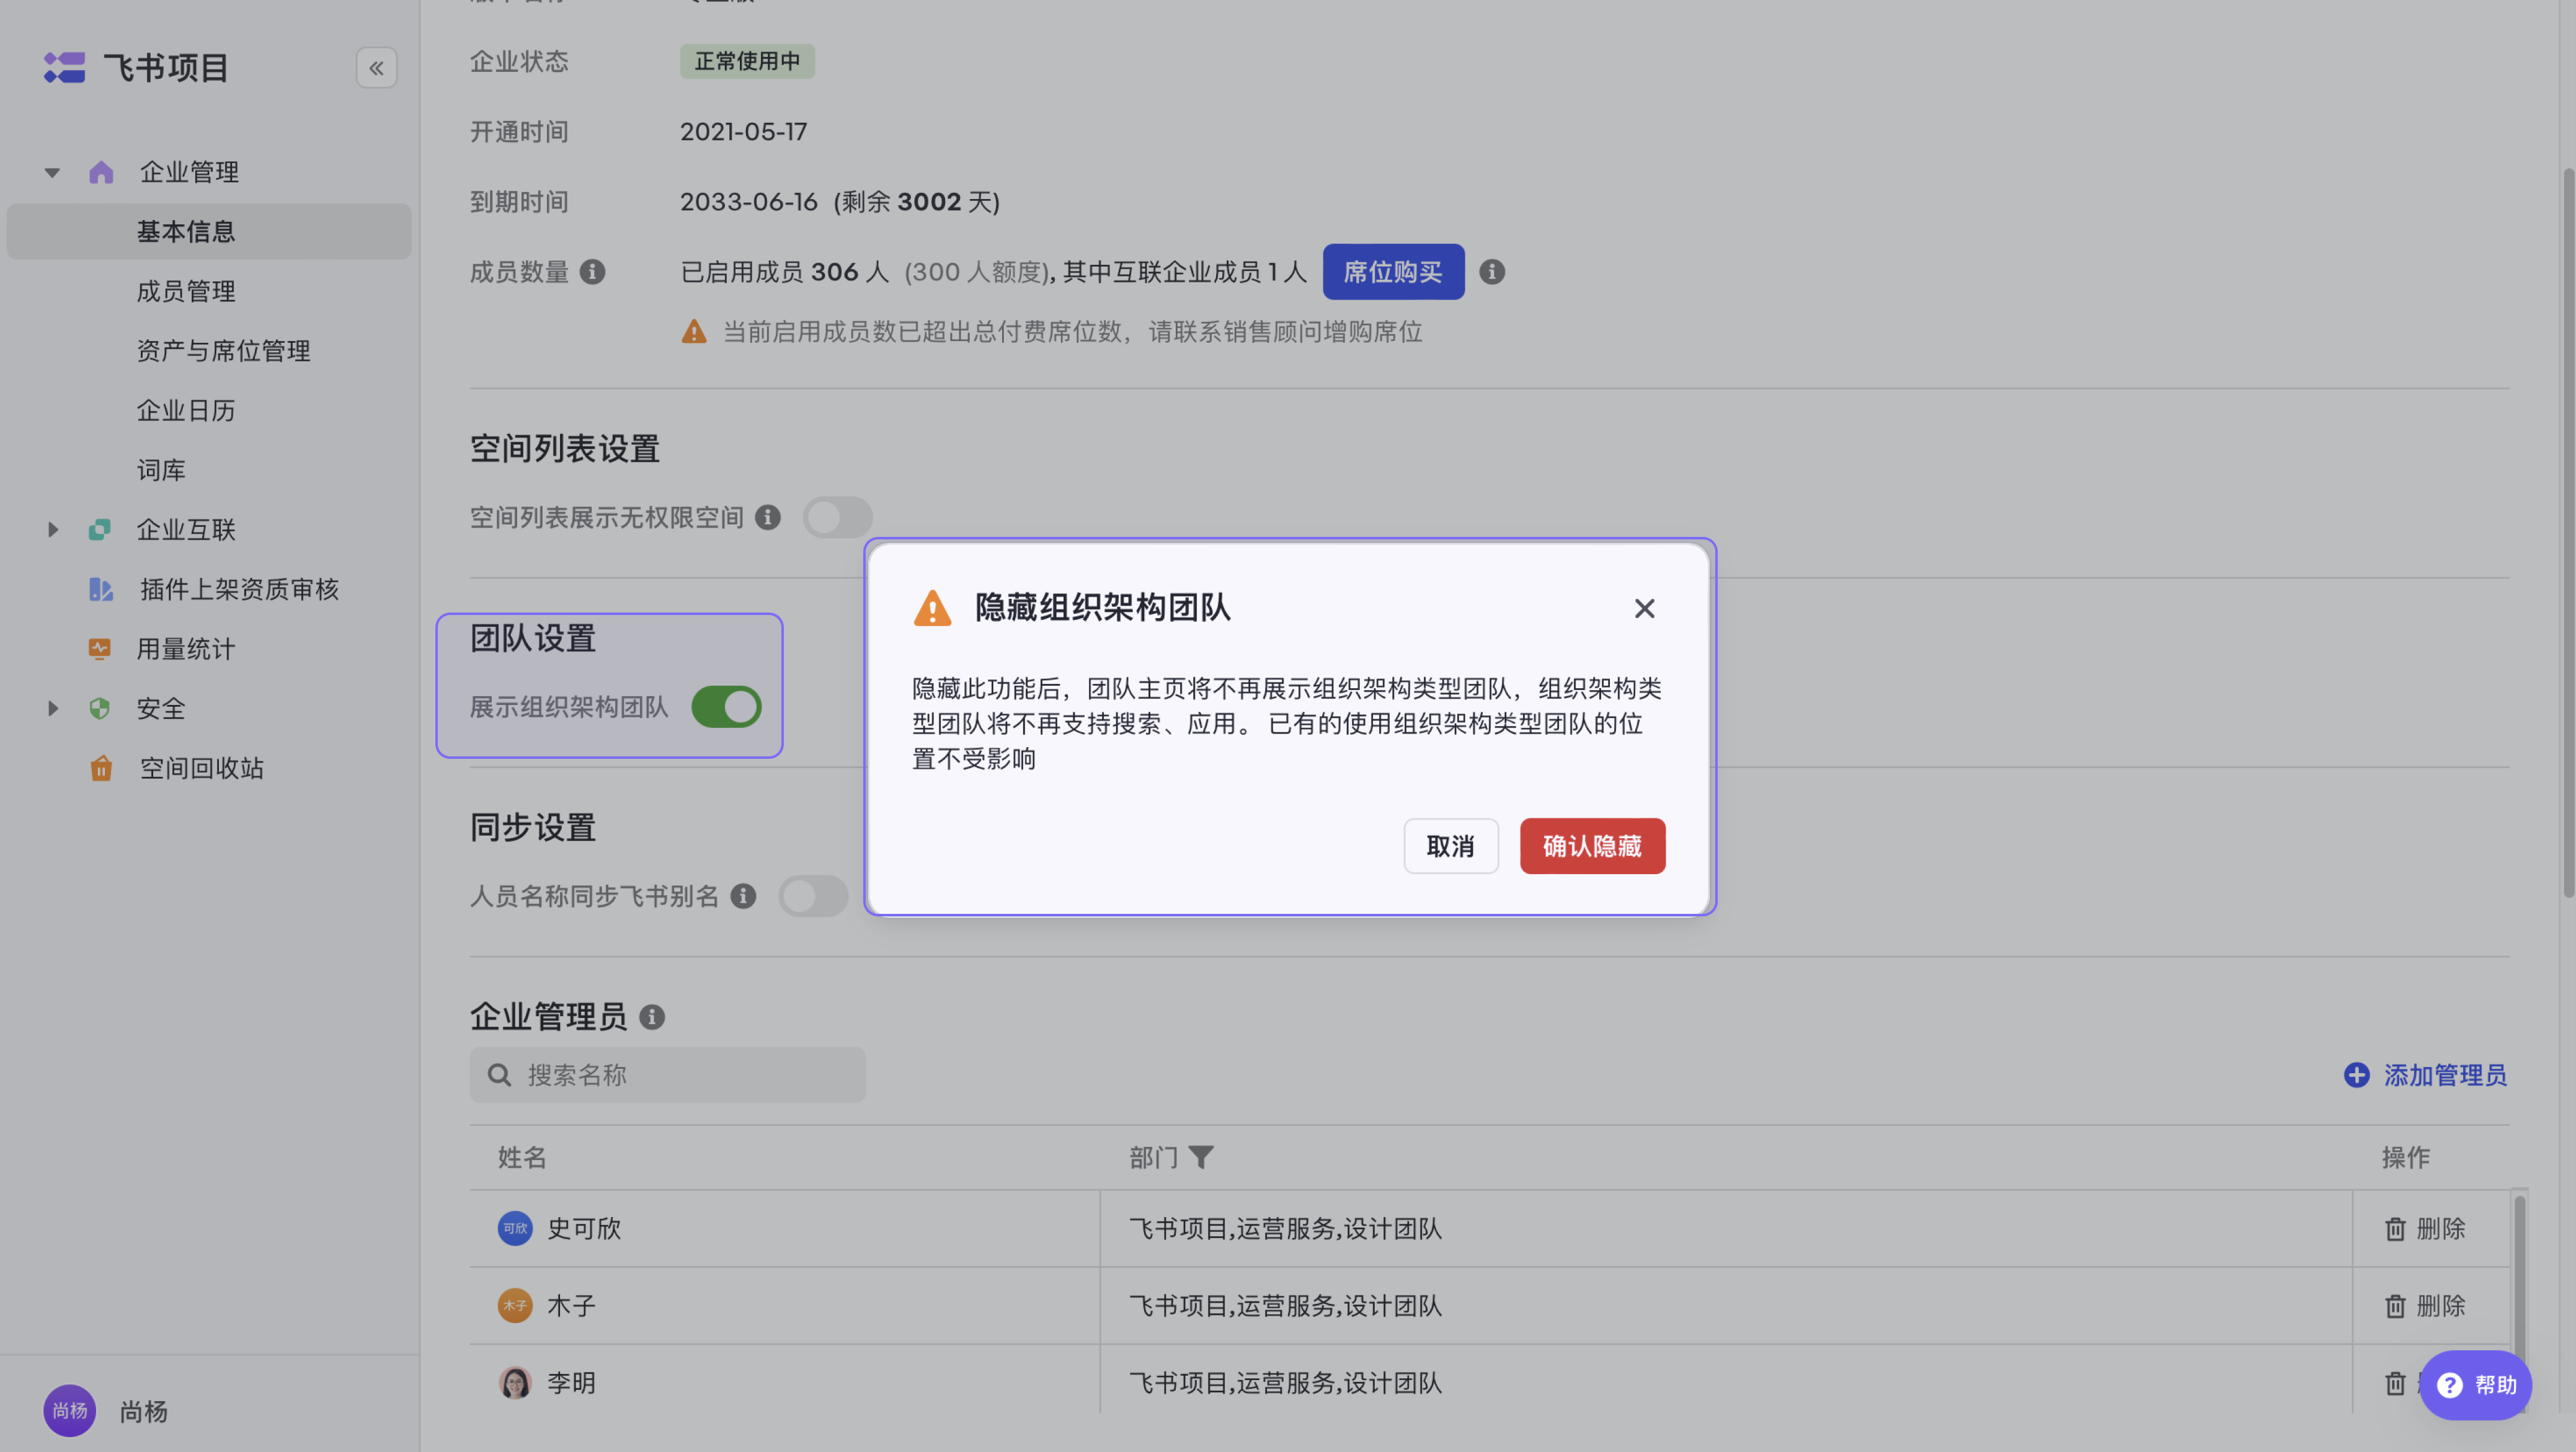Click the name 李明 in table
The image size is (2576, 1452).
[571, 1382]
